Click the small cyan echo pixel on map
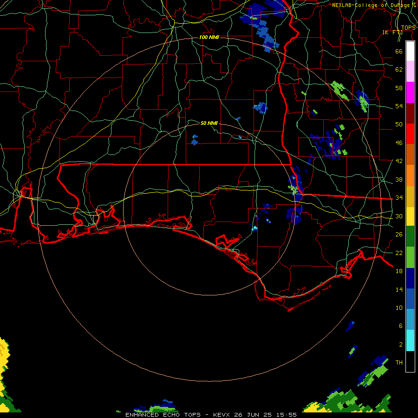The height and width of the screenshot is (418, 418). tap(255, 228)
